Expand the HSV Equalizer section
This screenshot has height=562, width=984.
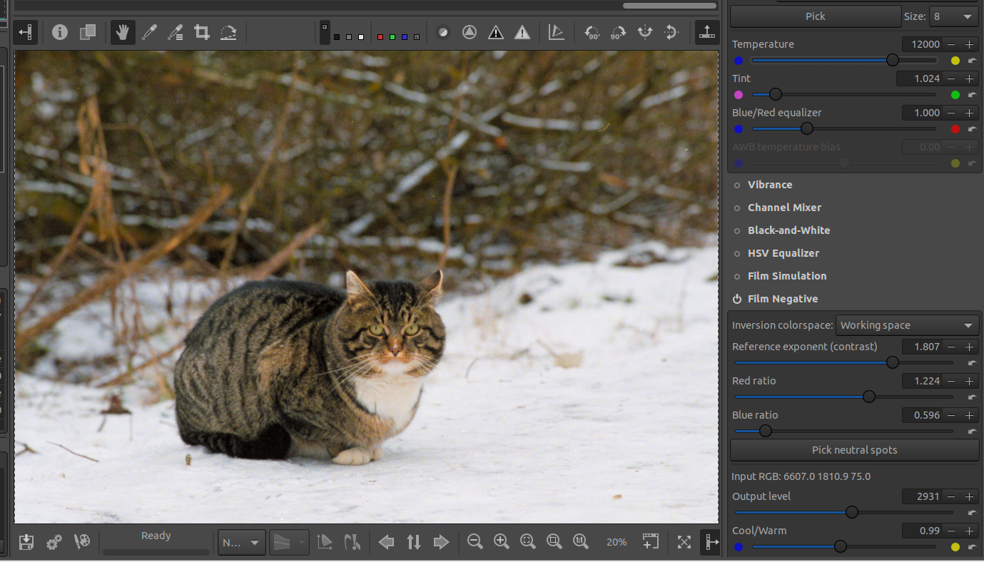tap(783, 253)
